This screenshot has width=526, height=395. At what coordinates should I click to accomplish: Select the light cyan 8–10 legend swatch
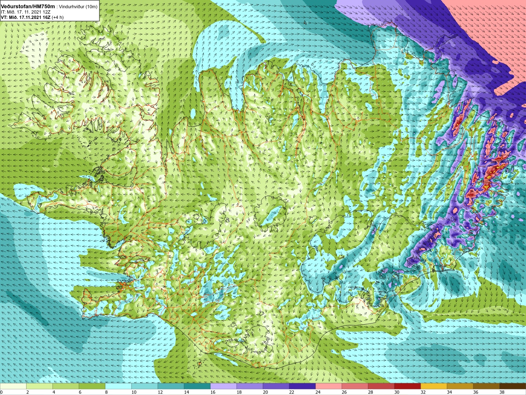[x=118, y=387]
